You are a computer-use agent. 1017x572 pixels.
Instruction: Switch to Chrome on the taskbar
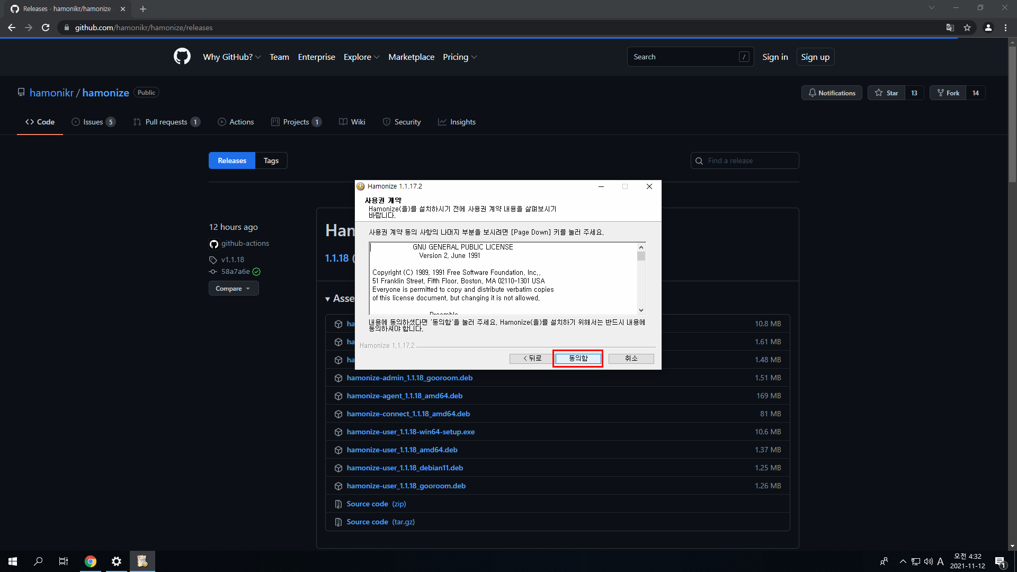pyautogui.click(x=91, y=561)
